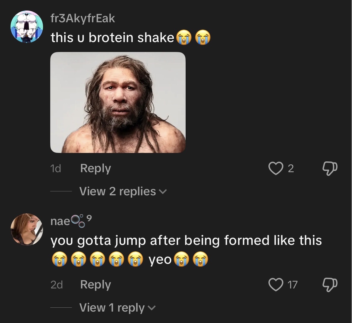Dislike fr3AkyfrEak's comment with thumbs-down icon

[330, 169]
